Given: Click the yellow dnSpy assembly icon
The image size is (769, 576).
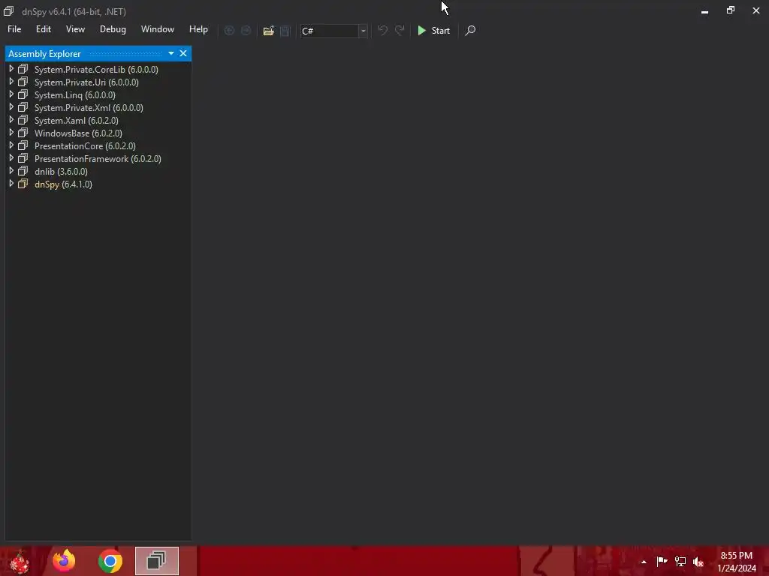Looking at the screenshot, I should [23, 184].
